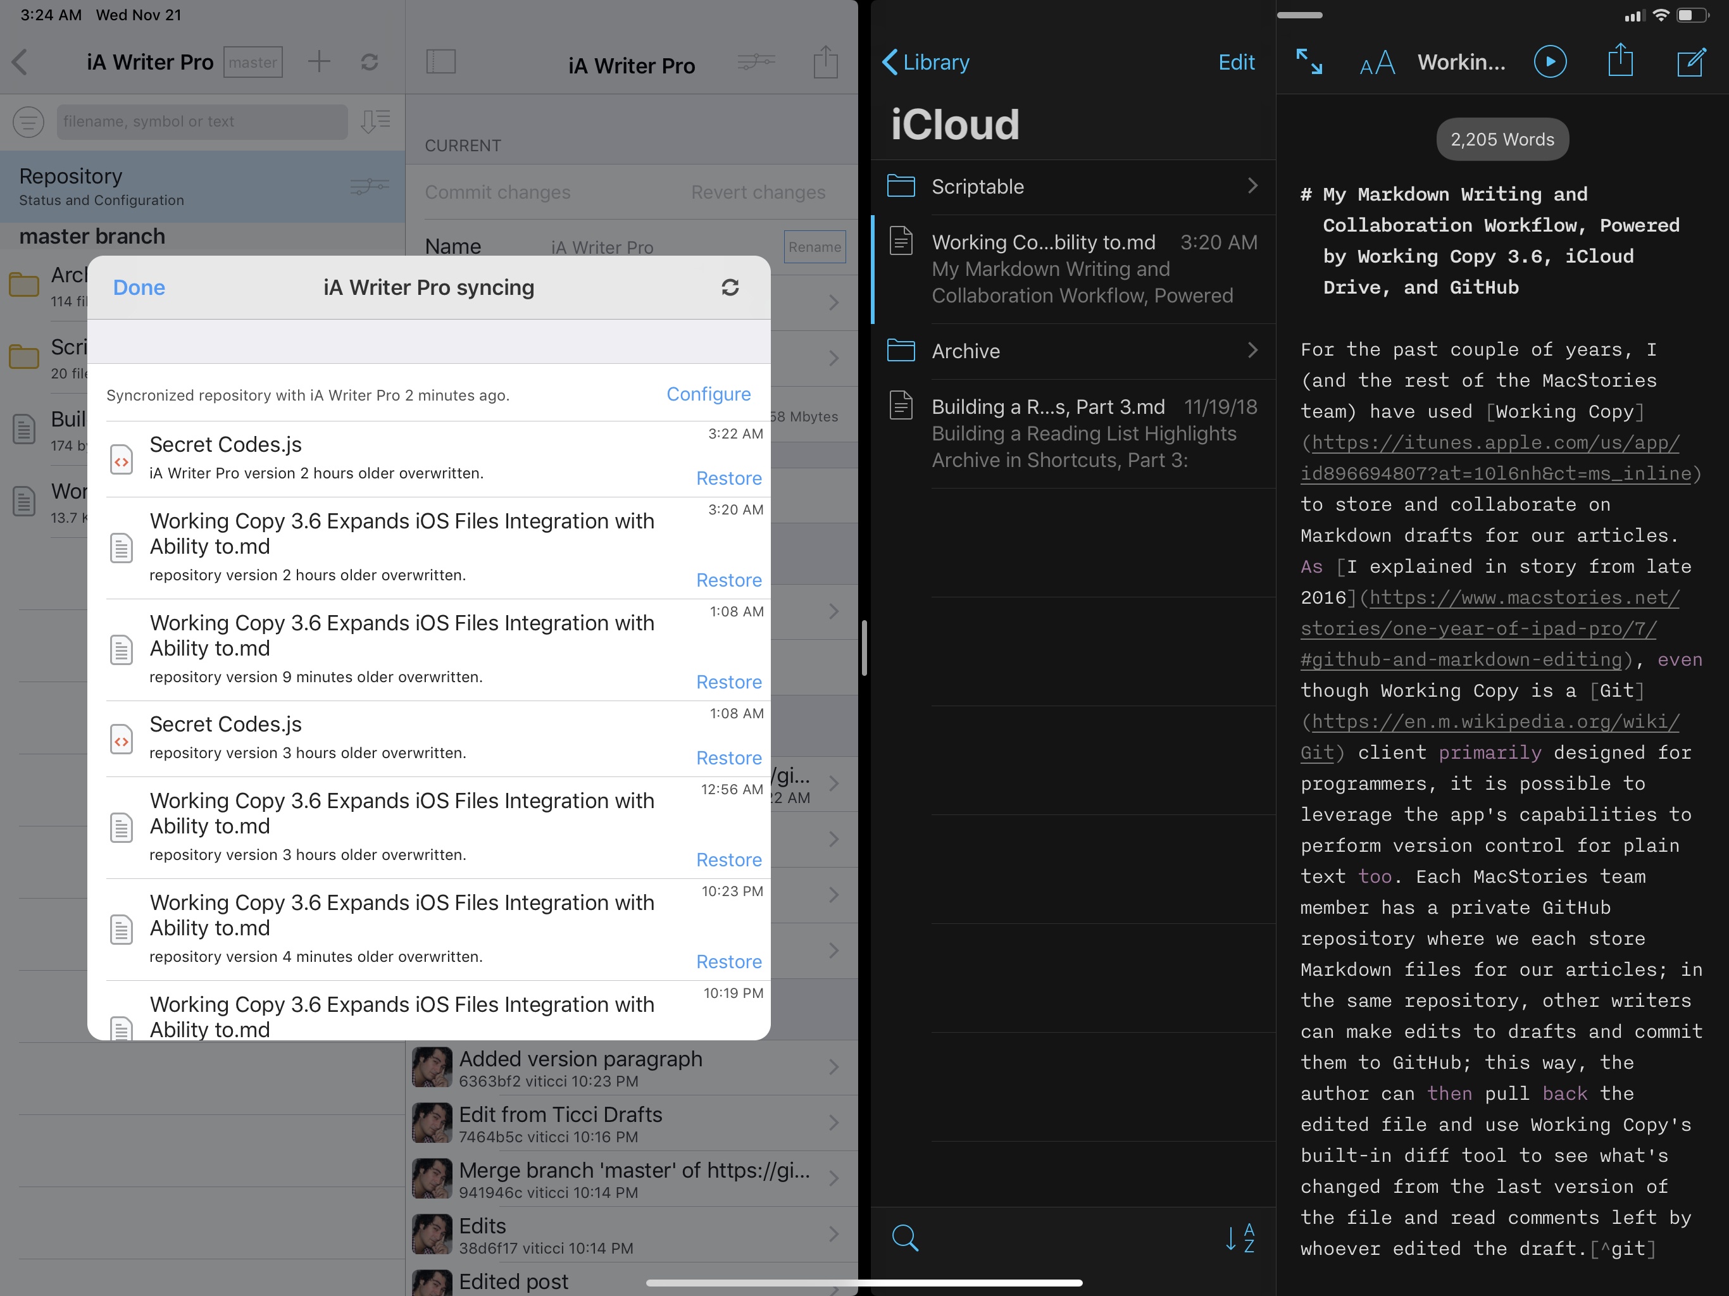
Task: Tap the 2,205 Words counter
Action: coord(1502,139)
